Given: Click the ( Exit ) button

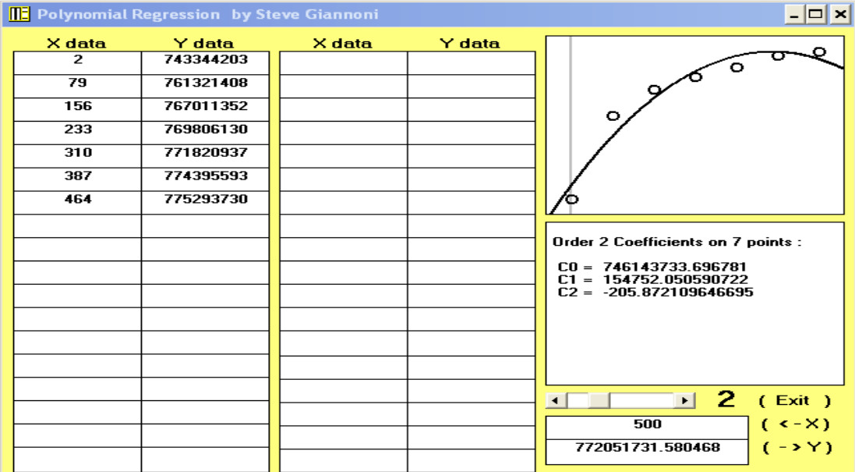Looking at the screenshot, I should click(794, 400).
